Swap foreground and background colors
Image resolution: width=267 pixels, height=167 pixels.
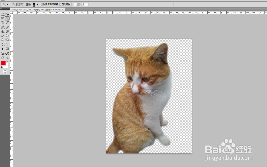click(7, 62)
